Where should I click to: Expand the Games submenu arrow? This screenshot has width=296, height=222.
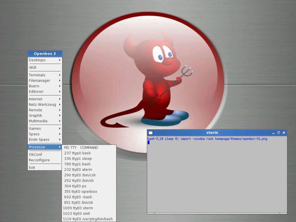[60, 128]
